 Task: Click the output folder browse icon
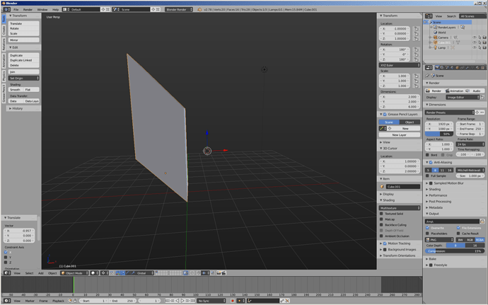point(482,221)
